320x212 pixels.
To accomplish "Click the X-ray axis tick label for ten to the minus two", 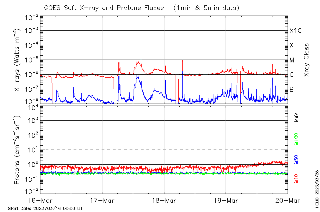I will coord(32,18).
